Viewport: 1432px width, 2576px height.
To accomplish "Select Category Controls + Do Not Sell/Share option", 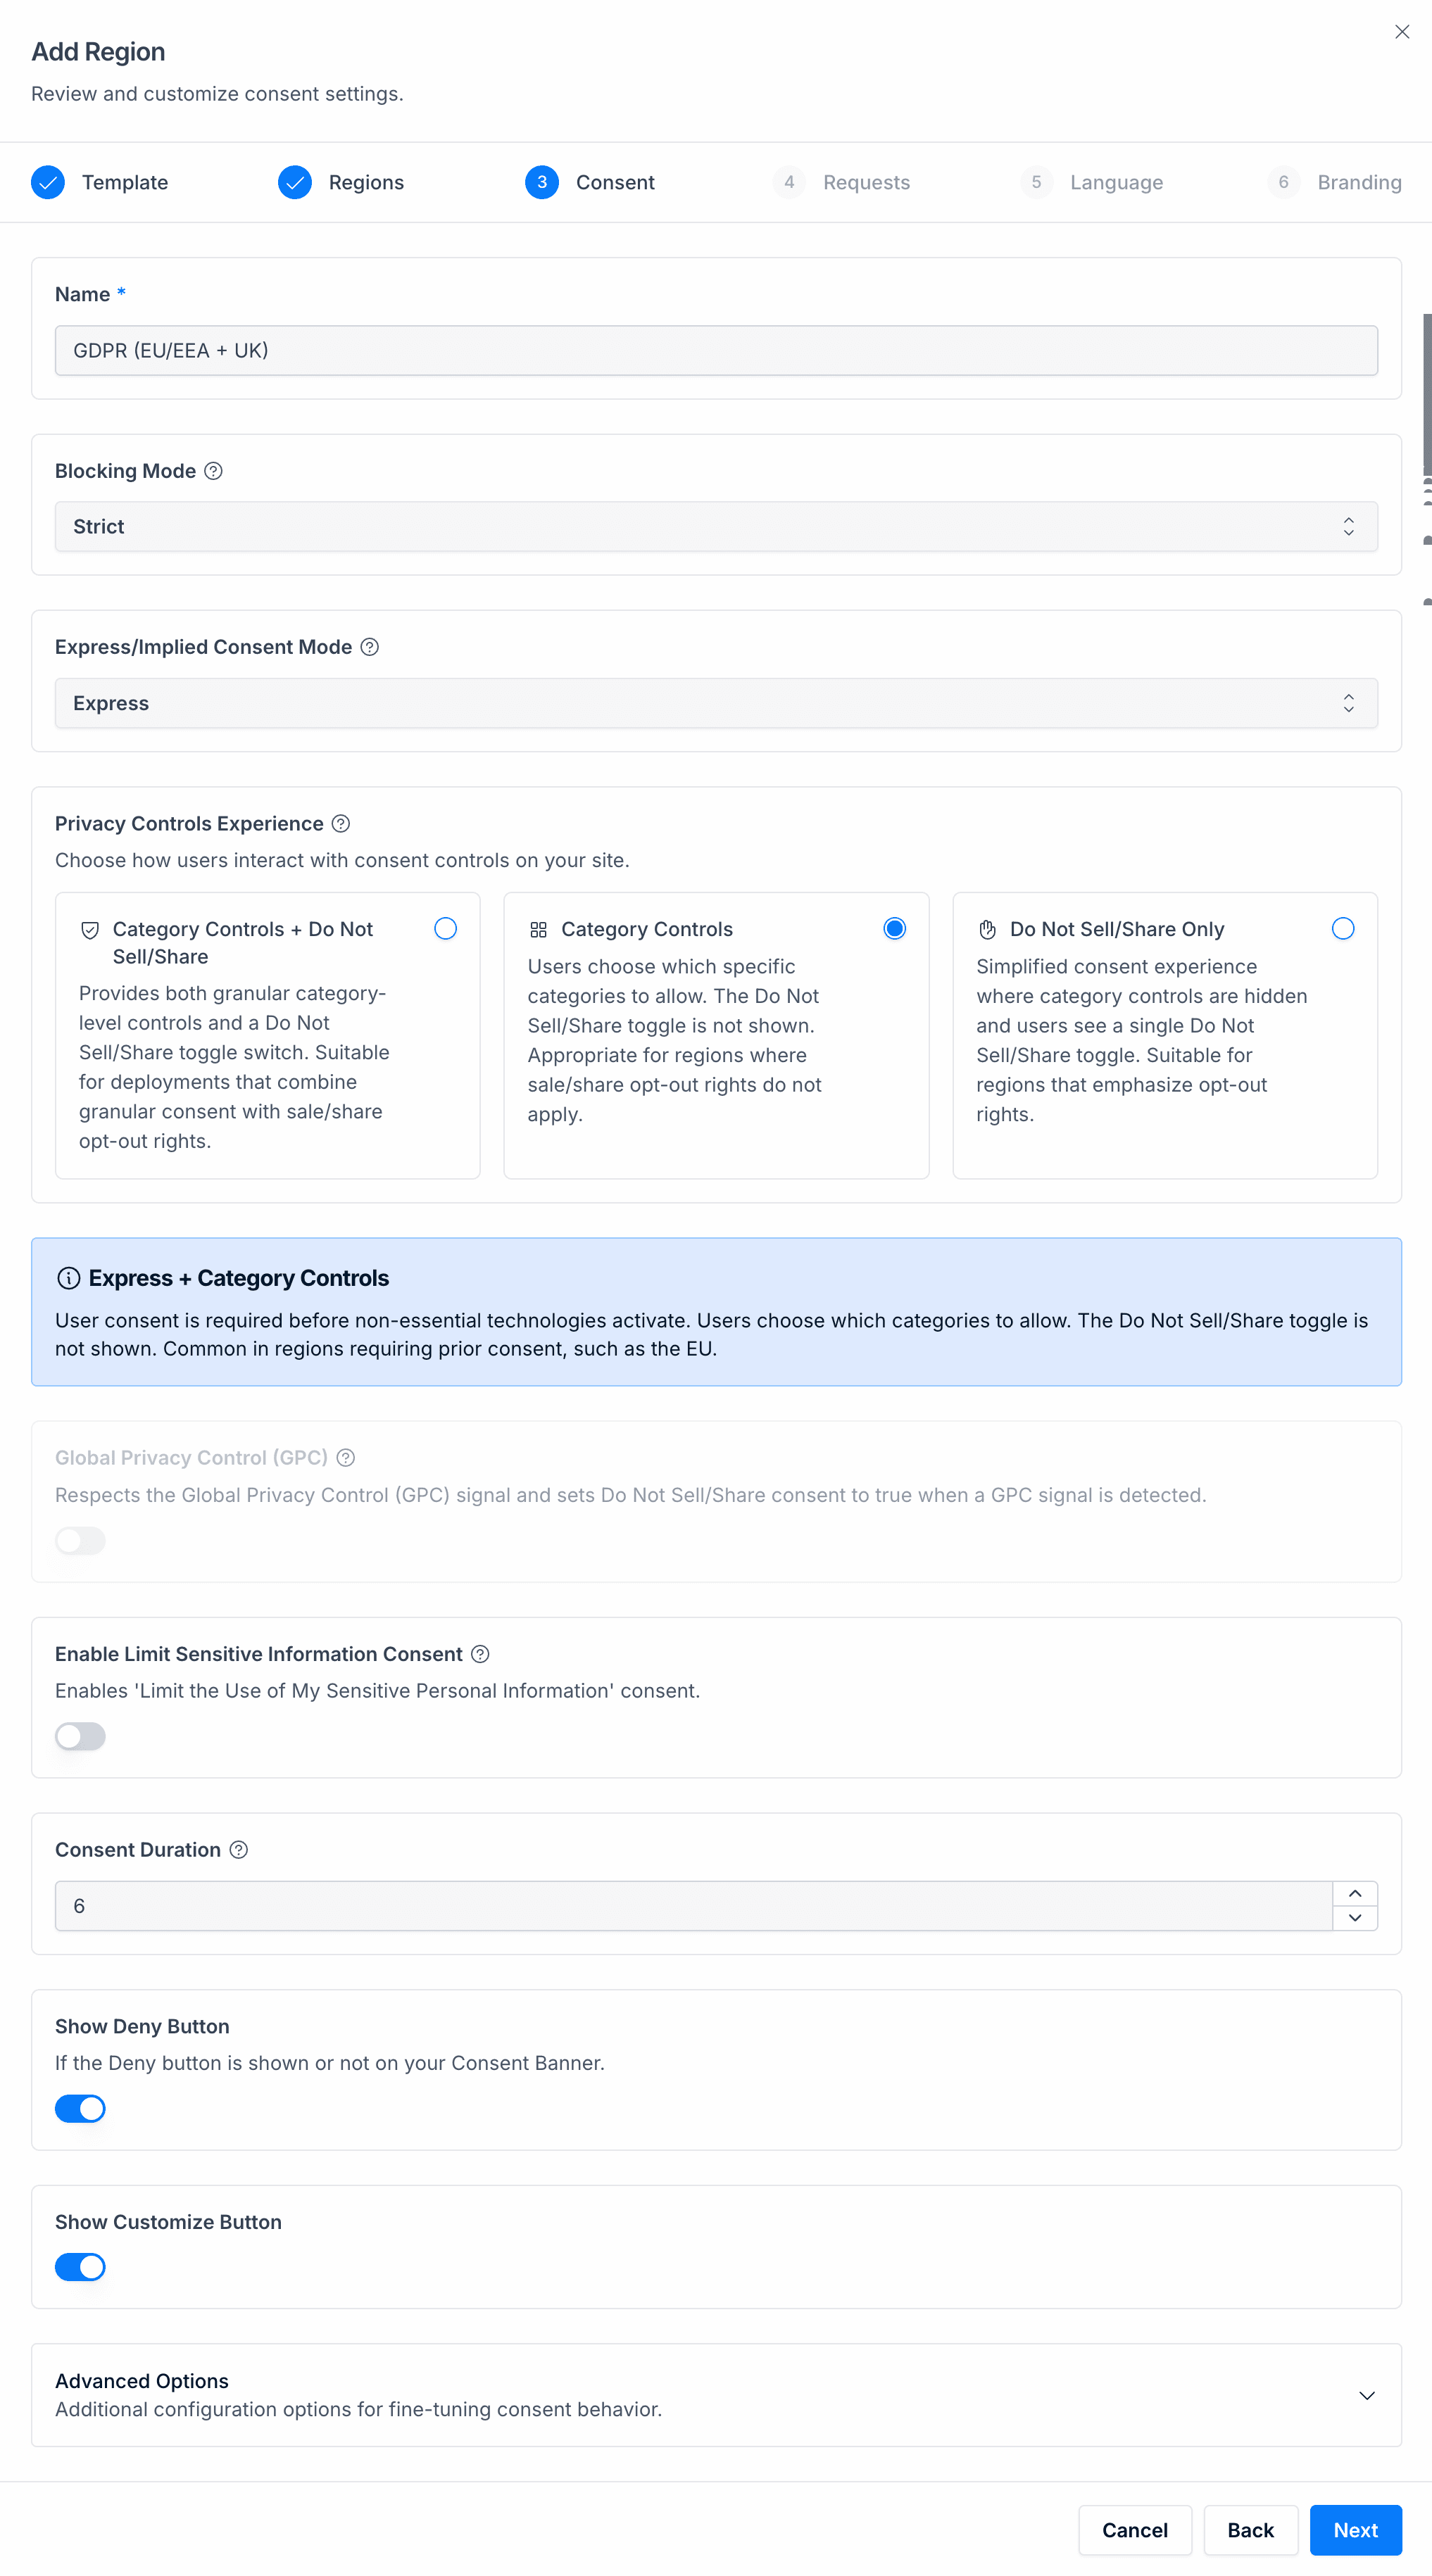I will 445,929.
